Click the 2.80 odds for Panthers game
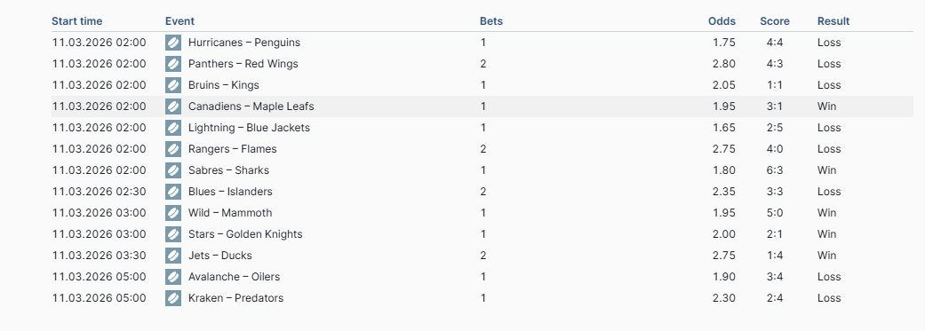 click(x=724, y=64)
